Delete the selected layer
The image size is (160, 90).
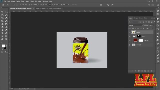click(x=151, y=71)
